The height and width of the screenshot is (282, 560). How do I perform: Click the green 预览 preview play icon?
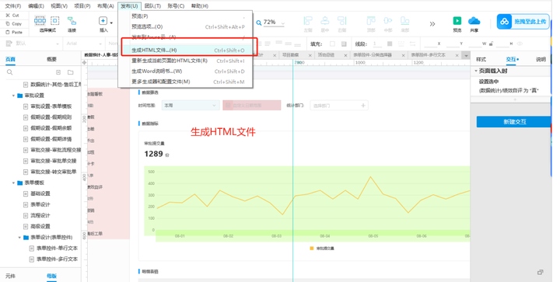click(457, 21)
